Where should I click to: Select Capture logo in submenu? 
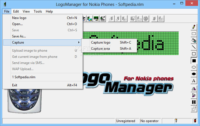click(x=109, y=42)
